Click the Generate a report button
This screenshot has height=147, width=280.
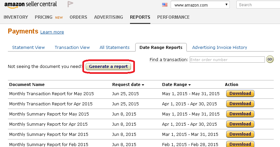tap(108, 67)
